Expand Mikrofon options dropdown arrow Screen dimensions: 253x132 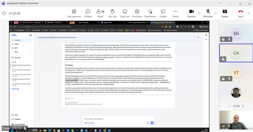click(x=216, y=13)
